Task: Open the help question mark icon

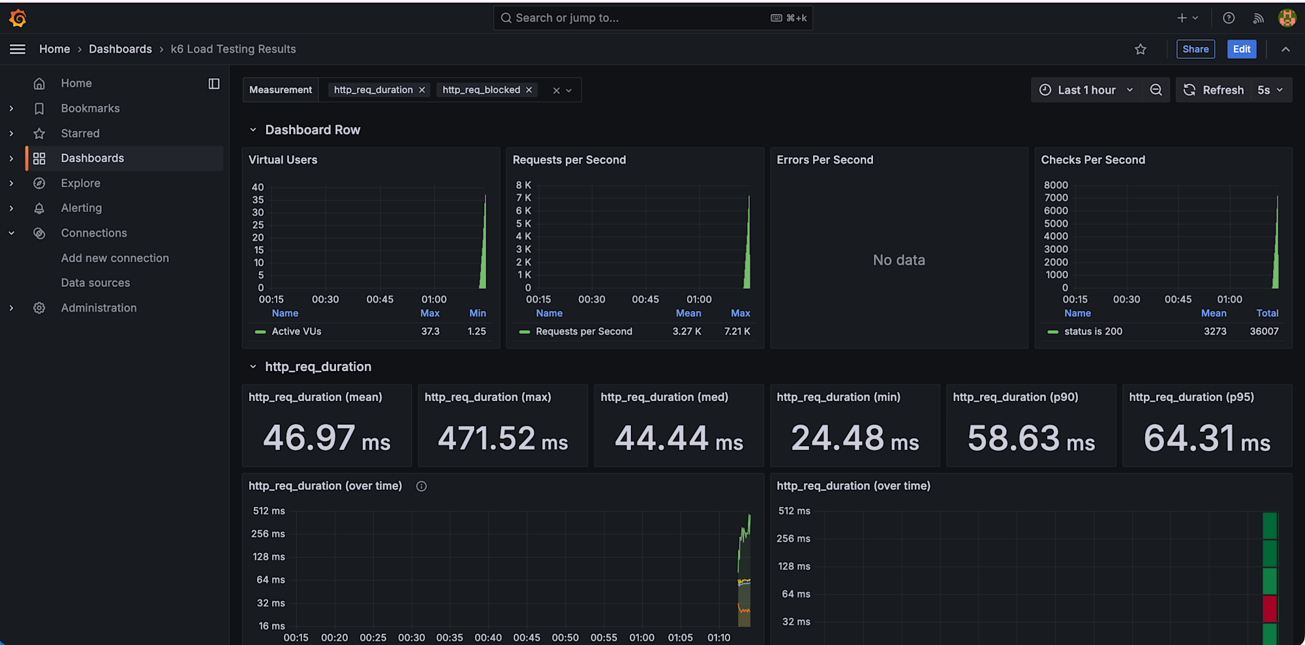Action: 1228,18
